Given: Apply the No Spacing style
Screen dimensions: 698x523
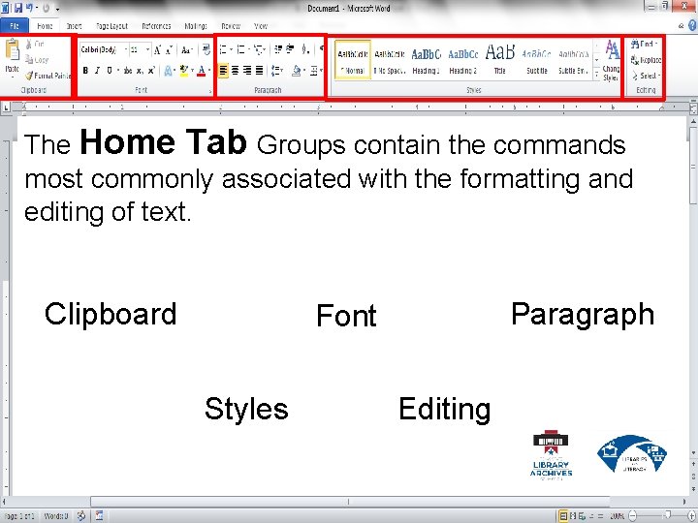Looking at the screenshot, I should pos(390,60).
